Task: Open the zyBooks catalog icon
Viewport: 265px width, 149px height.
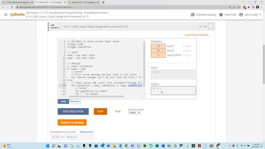Action: [193, 15]
